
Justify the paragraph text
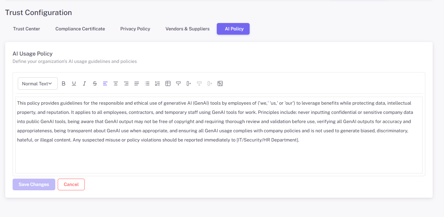(x=137, y=83)
